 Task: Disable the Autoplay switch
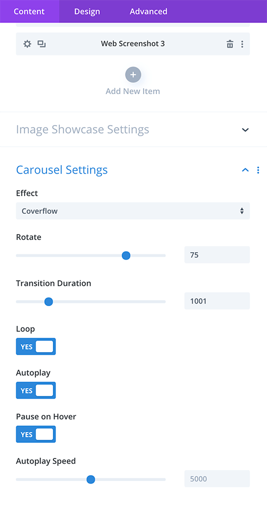pyautogui.click(x=36, y=391)
